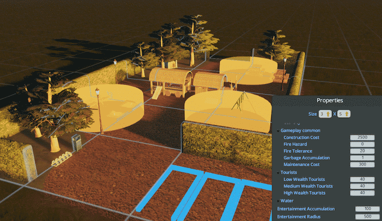
Task: Click the High Wealth Tourists field
Action: point(362,193)
